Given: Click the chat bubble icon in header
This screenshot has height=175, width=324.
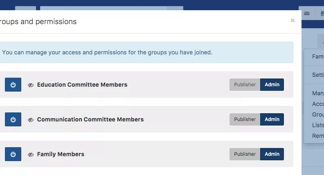Looking at the screenshot, I should click(322, 13).
